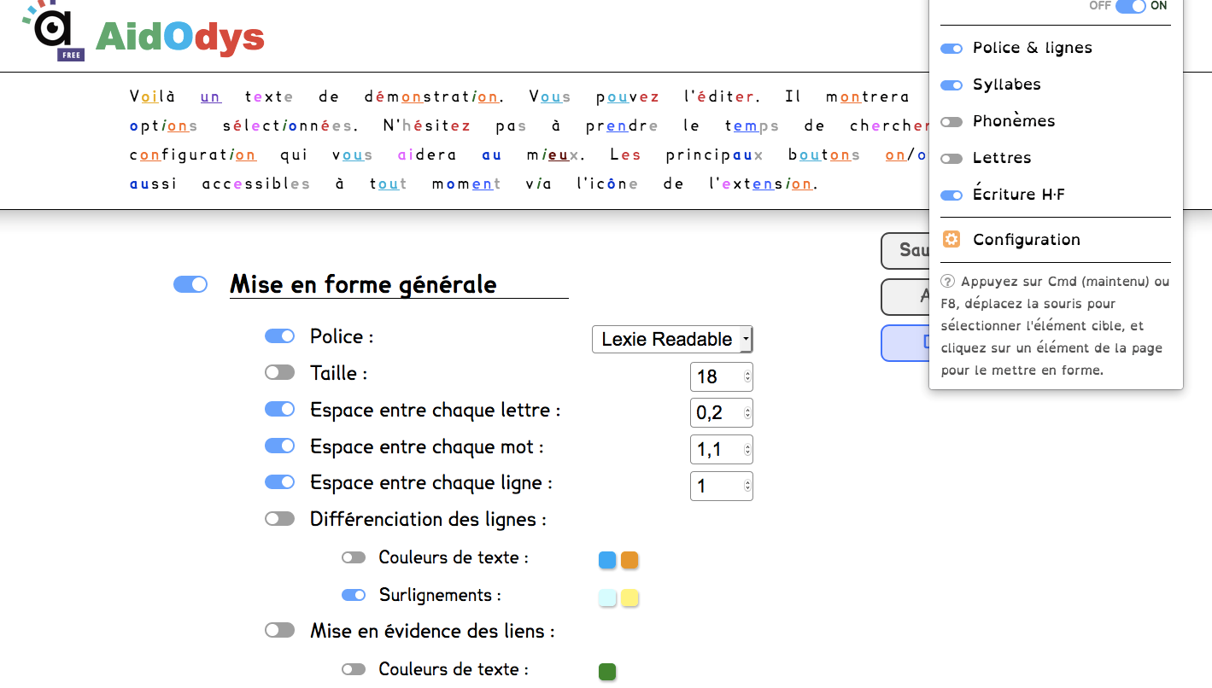The image size is (1212, 688).
Task: Click the Écriture H·F label
Action: pyautogui.click(x=1018, y=195)
